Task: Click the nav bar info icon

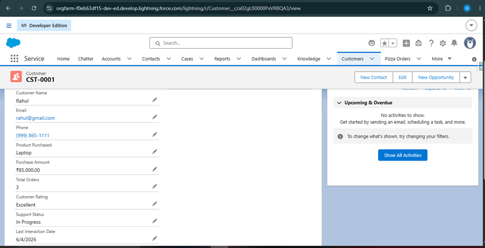Action: pyautogui.click(x=474, y=59)
